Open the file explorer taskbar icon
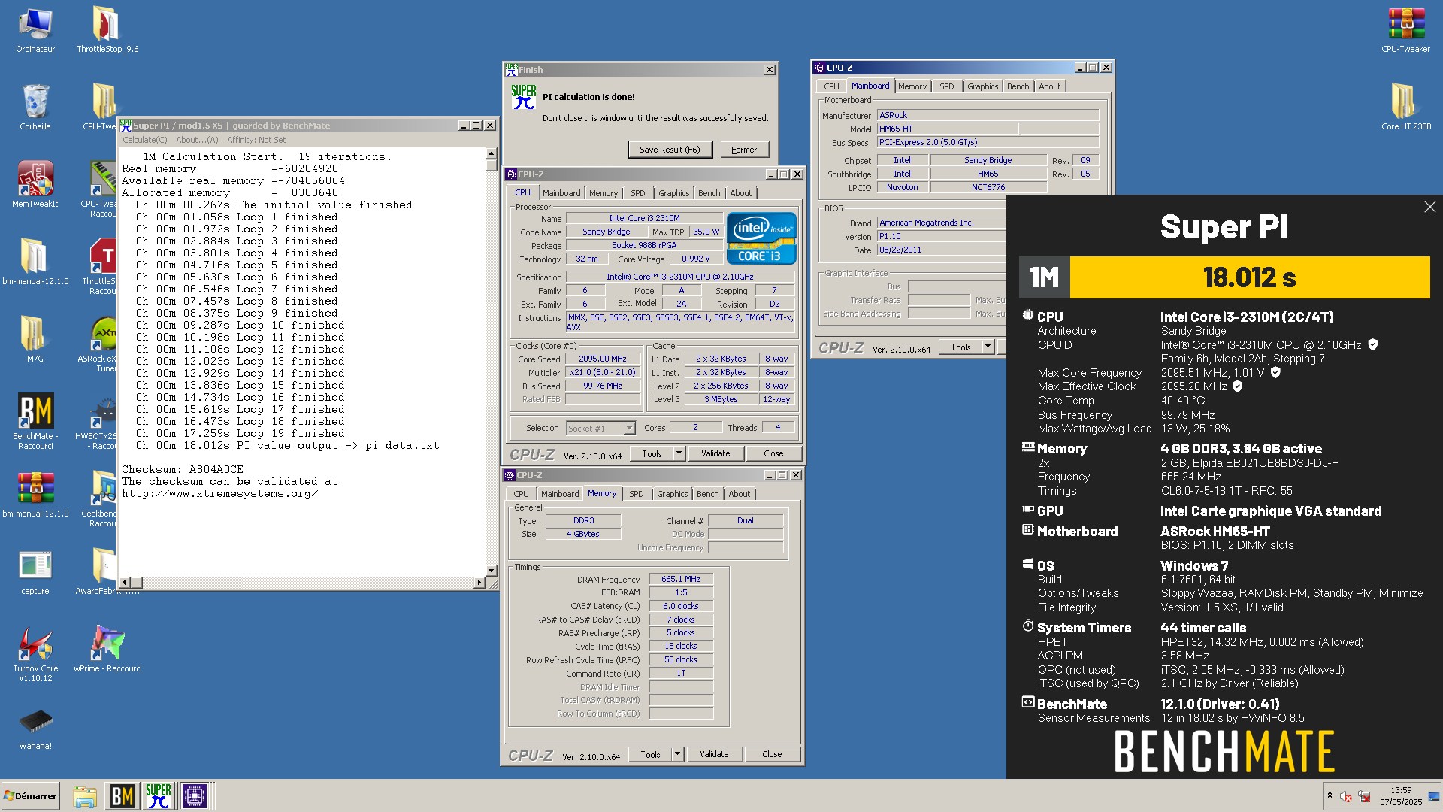1443x812 pixels. click(x=85, y=795)
